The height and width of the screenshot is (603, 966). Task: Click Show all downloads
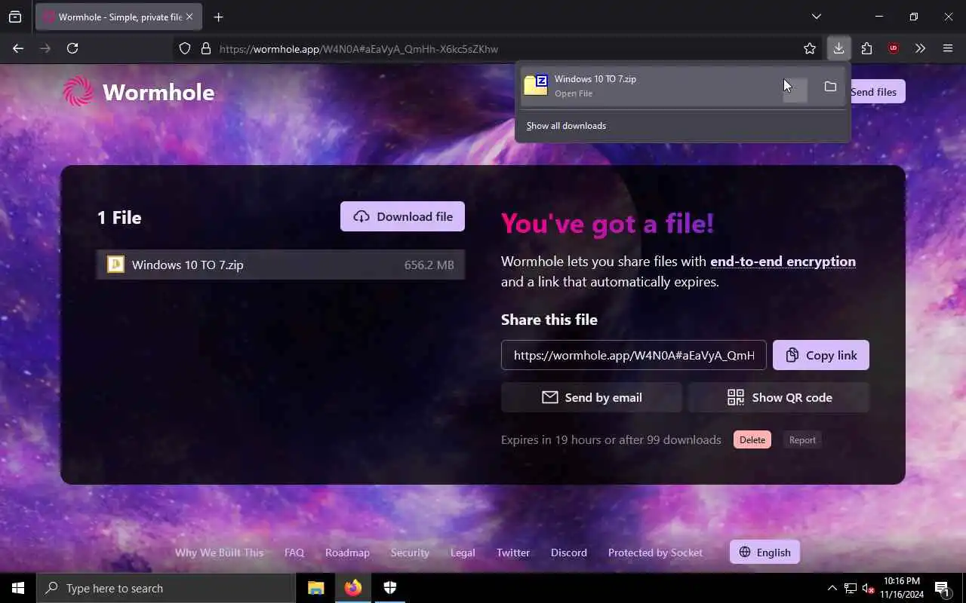tap(566, 126)
